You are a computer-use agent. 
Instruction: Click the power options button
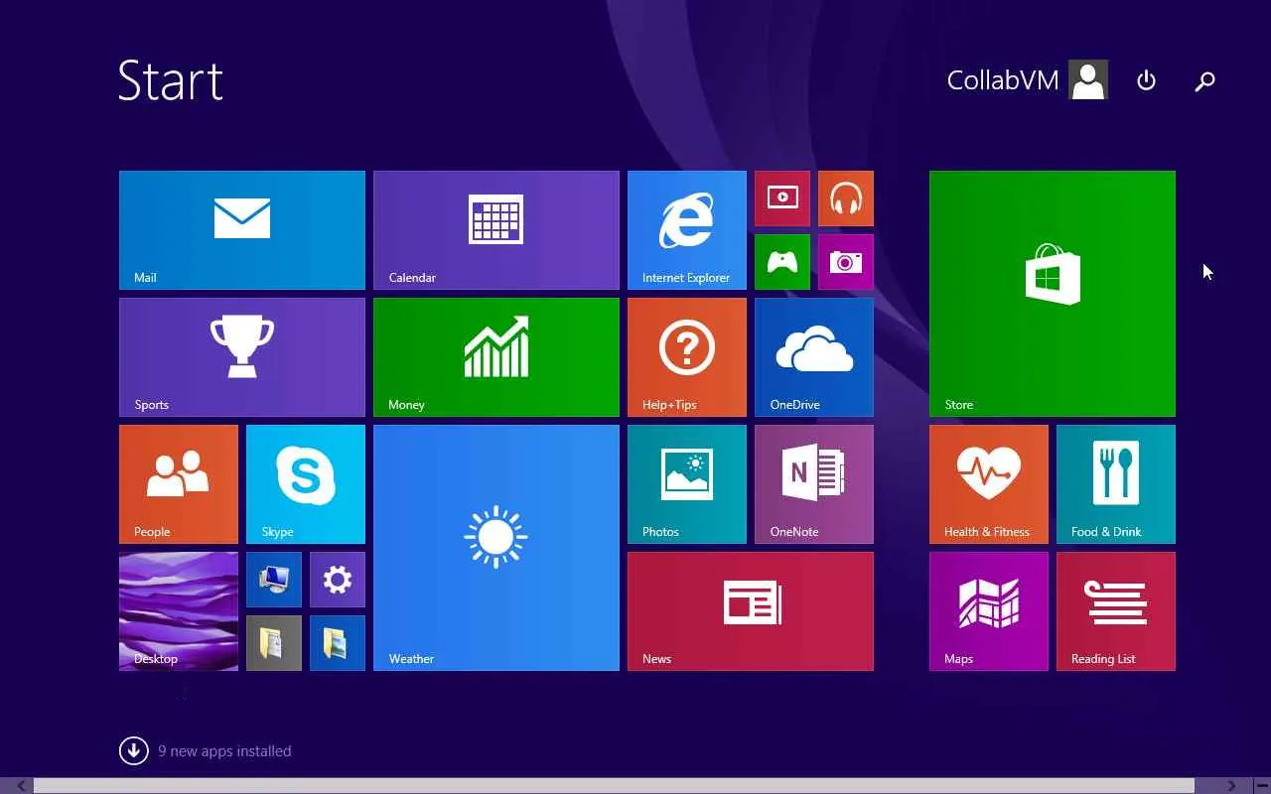click(x=1146, y=80)
